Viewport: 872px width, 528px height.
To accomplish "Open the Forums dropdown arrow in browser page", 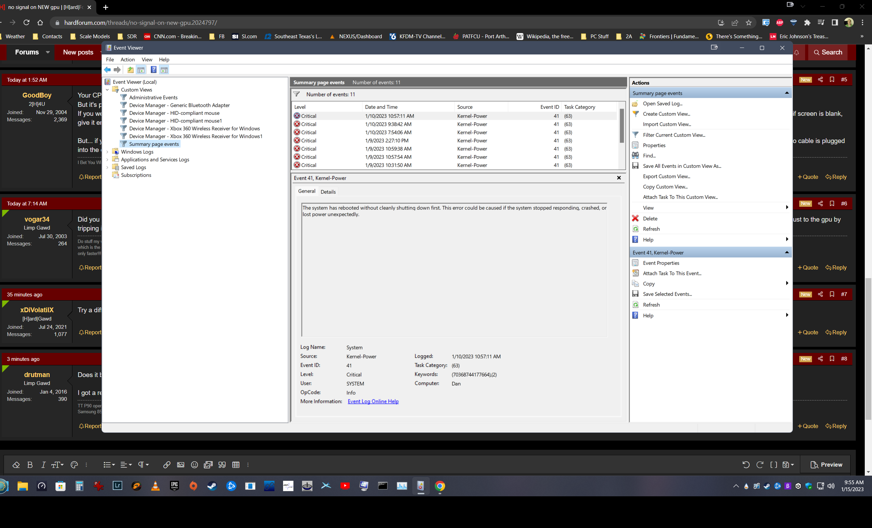I will coord(48,52).
